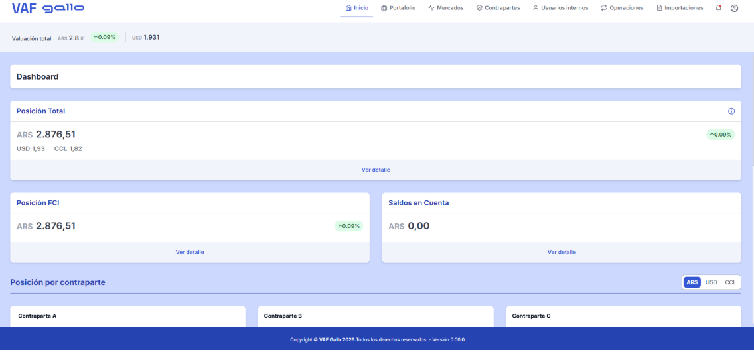
Task: Click the layers icon beside Contrapartes
Action: click(479, 8)
